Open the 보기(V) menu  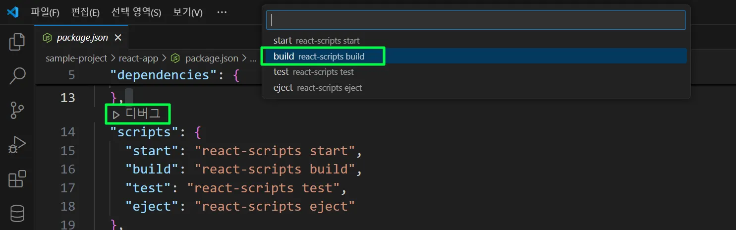(x=188, y=12)
